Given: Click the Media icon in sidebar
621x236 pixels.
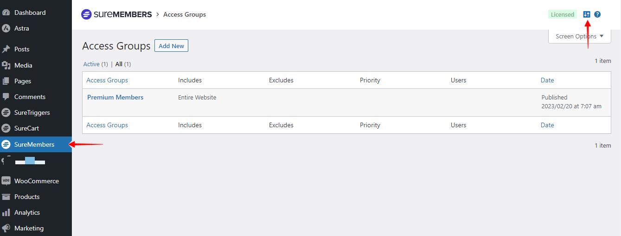Looking at the screenshot, I should click(x=6, y=65).
